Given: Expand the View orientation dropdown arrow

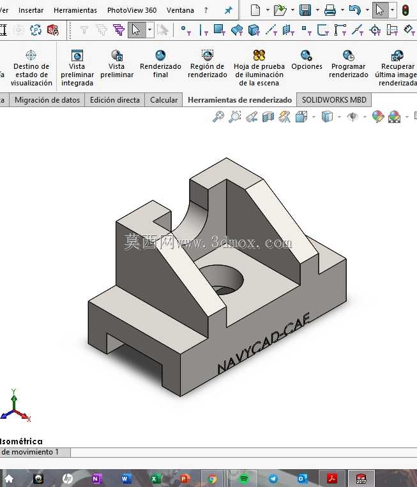Looking at the screenshot, I should point(314,117).
